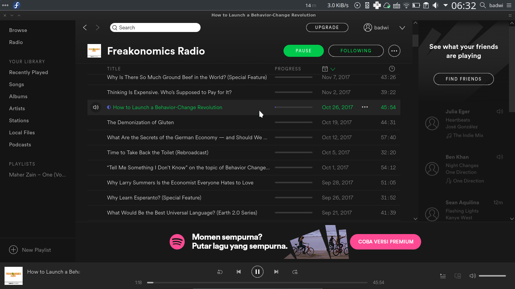
Task: Open The Indie Mix under Julia Eger
Action: (468, 135)
